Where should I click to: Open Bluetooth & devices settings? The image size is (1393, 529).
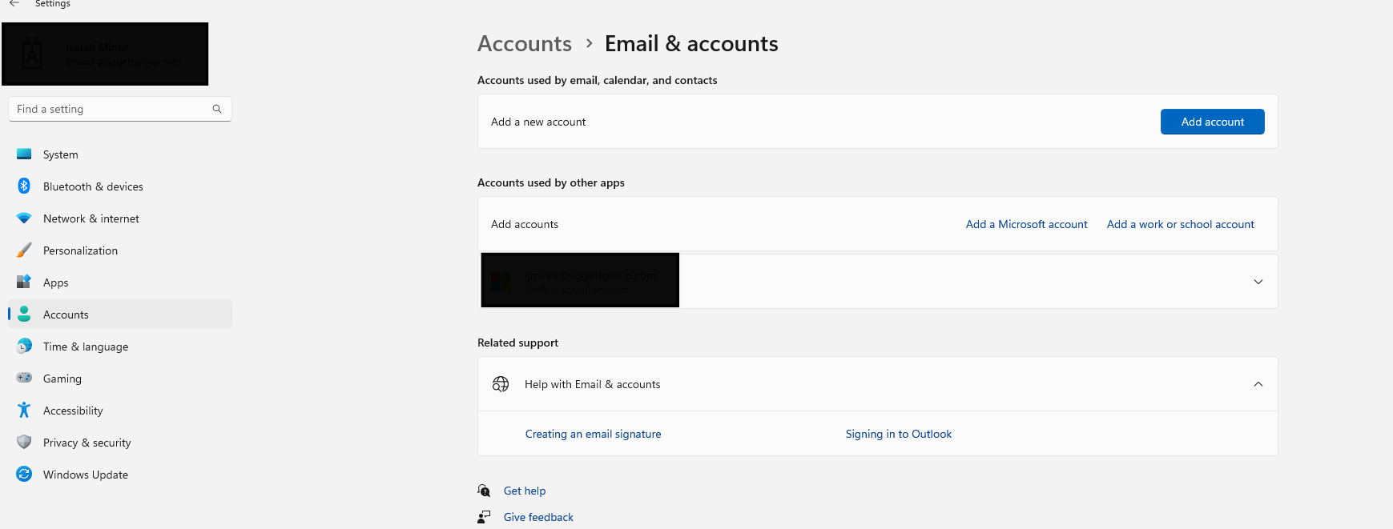coord(120,186)
